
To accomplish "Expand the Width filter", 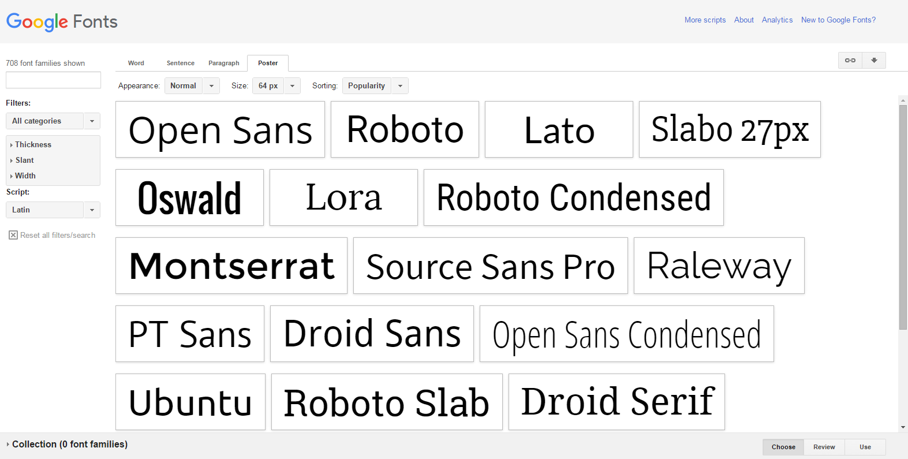I will (25, 176).
